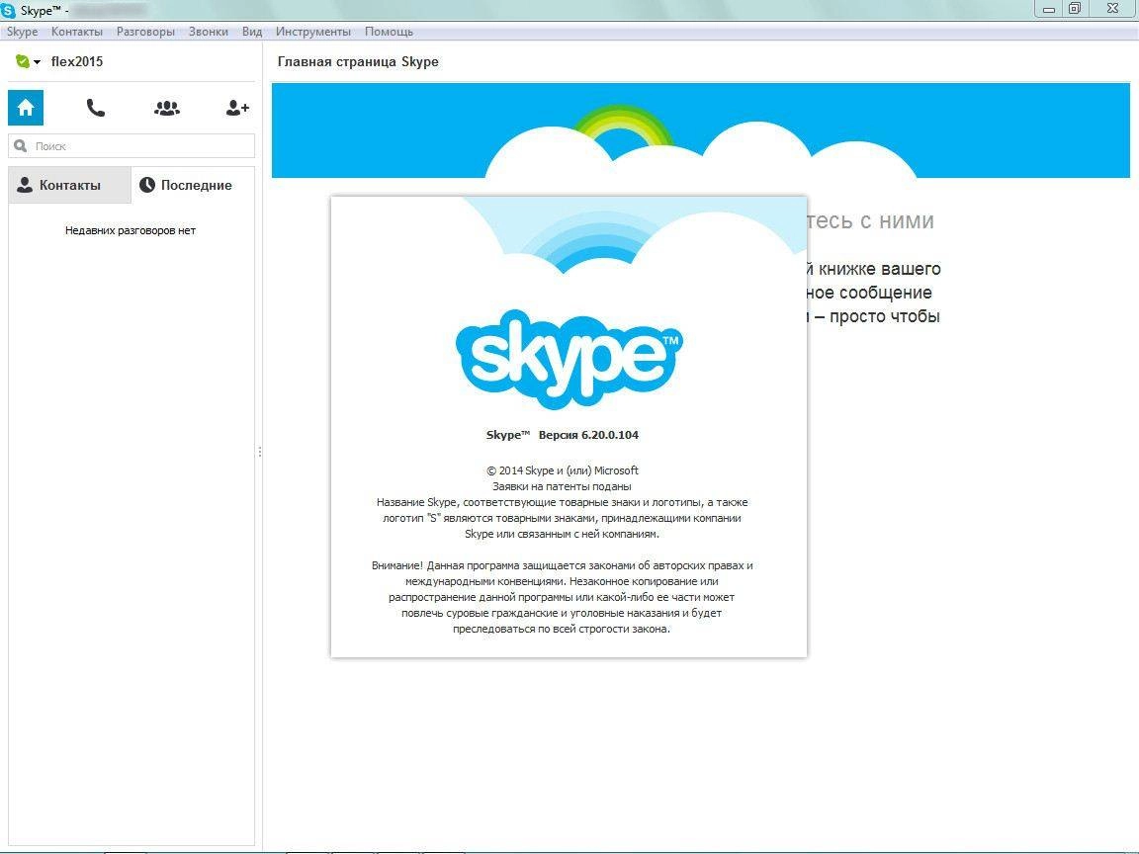Click the Недавних разговоров нет message
1139x854 pixels.
coord(131,230)
